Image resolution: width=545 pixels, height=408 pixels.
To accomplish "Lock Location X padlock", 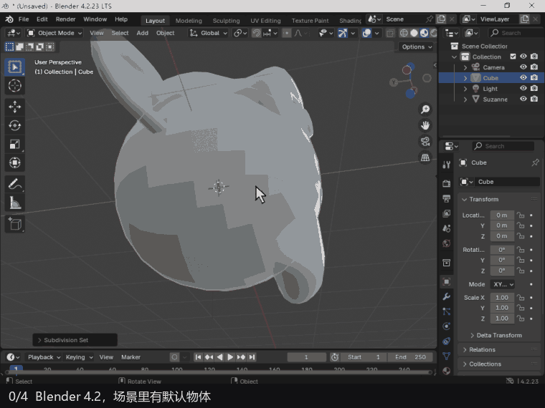I will coord(521,215).
